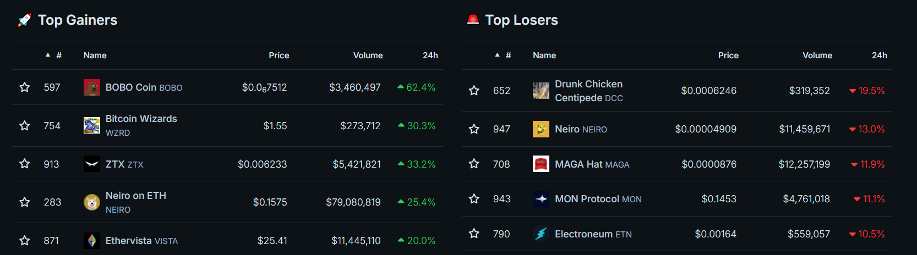Click the ZTX token logo

pyautogui.click(x=91, y=164)
